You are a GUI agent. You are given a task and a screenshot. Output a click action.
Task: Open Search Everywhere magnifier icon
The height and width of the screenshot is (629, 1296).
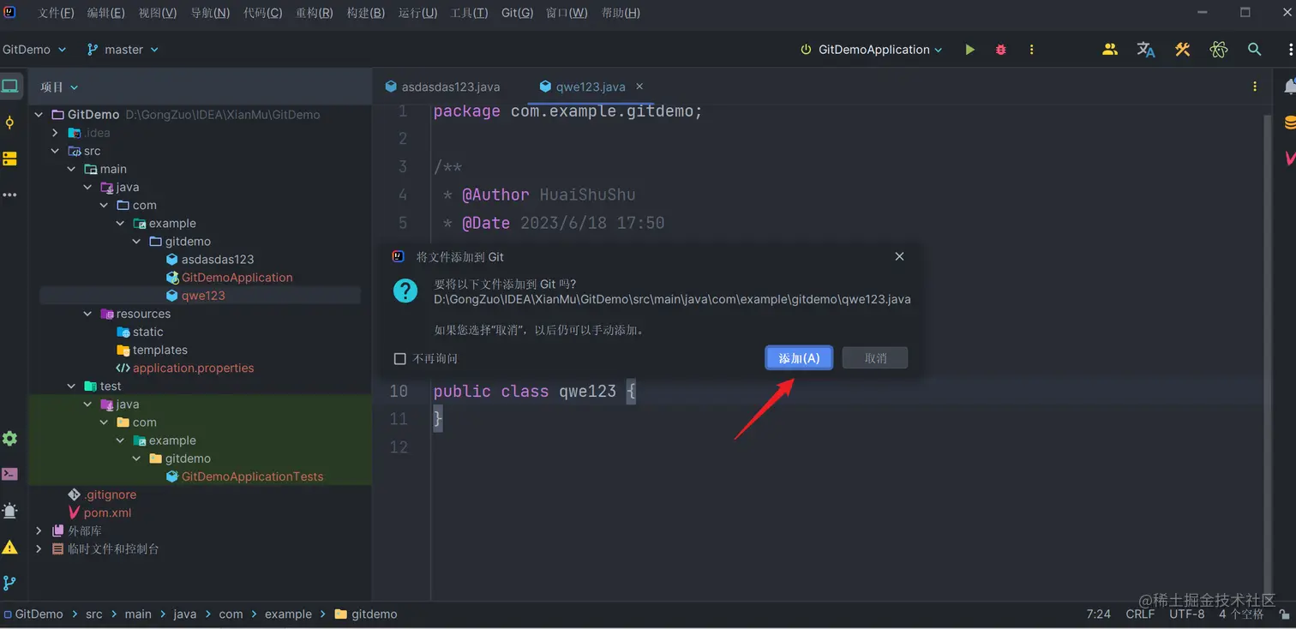[x=1255, y=49]
